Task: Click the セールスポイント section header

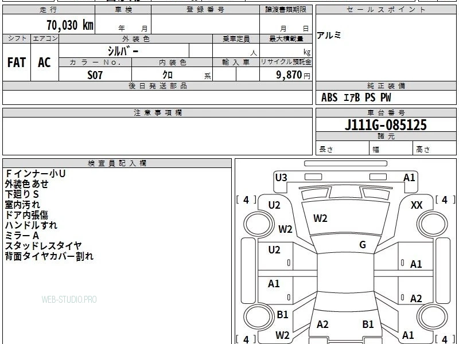Action: click(x=386, y=9)
